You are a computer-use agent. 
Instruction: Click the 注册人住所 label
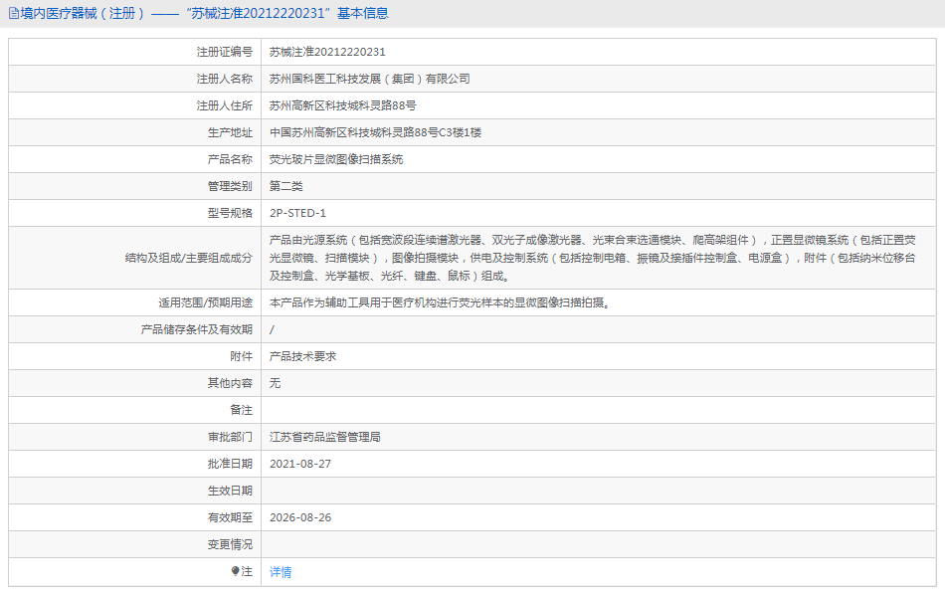[224, 105]
